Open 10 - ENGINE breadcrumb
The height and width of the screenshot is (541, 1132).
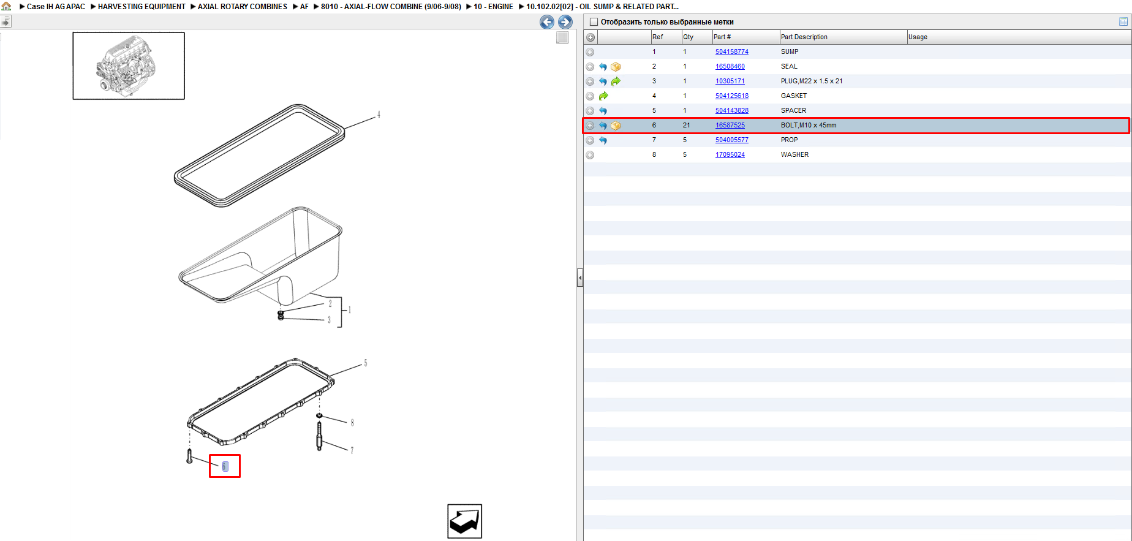pyautogui.click(x=493, y=7)
